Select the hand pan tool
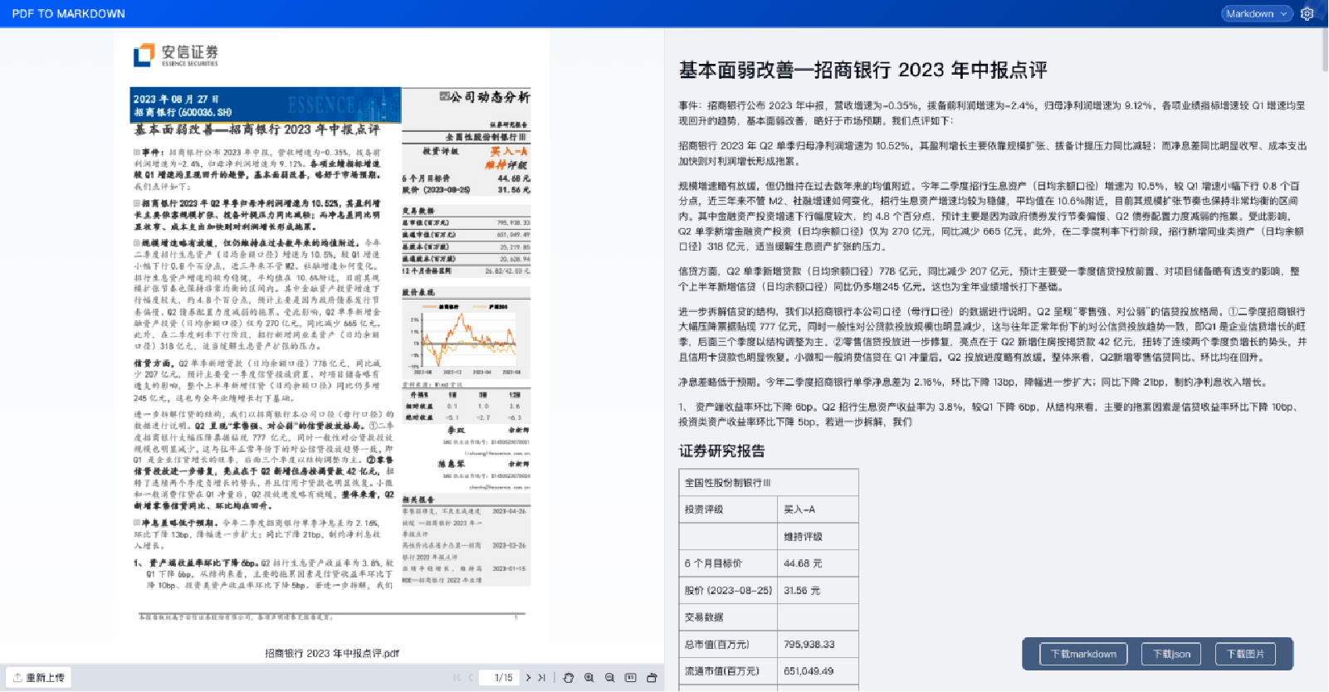This screenshot has height=692, width=1329. coord(569,678)
